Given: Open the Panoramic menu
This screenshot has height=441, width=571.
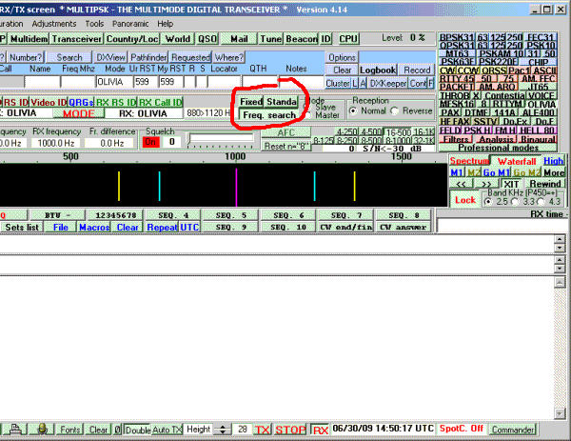Looking at the screenshot, I should (x=130, y=24).
